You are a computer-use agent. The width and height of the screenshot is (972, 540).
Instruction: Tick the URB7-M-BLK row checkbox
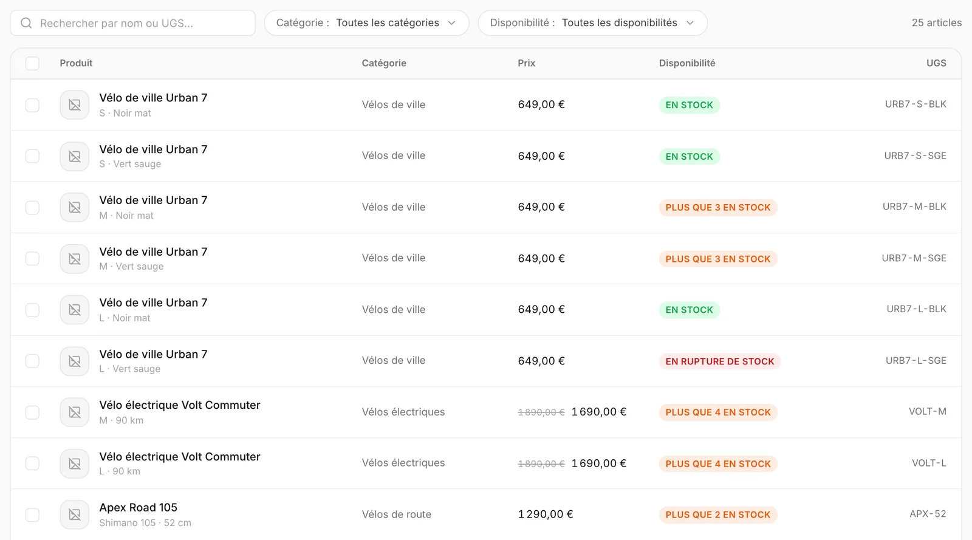32,208
